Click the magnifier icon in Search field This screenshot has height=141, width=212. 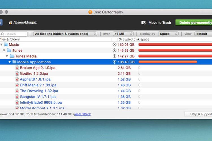coord(3,34)
